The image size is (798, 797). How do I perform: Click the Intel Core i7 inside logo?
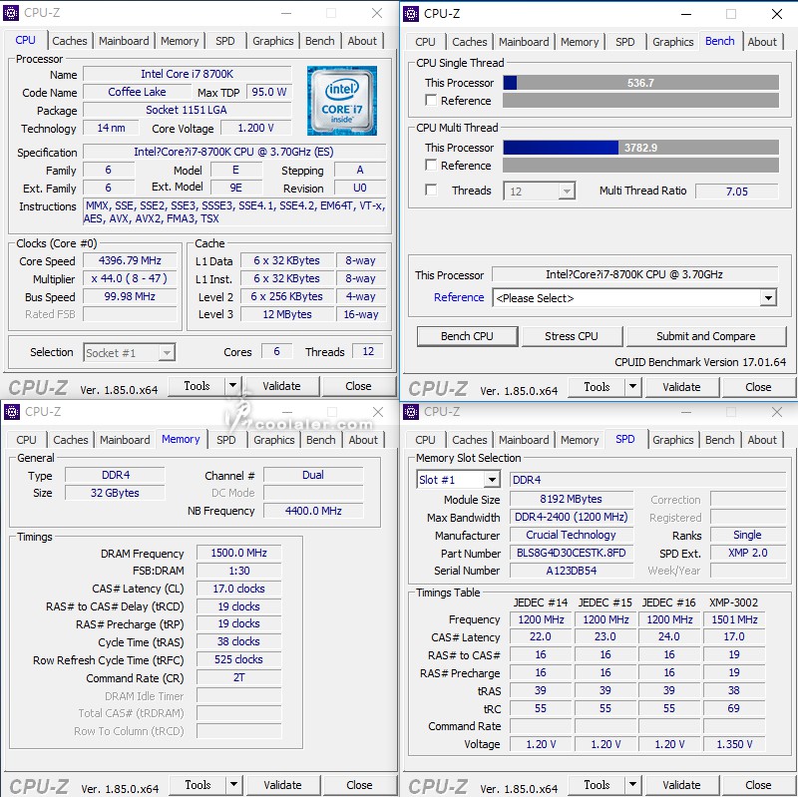coord(342,101)
